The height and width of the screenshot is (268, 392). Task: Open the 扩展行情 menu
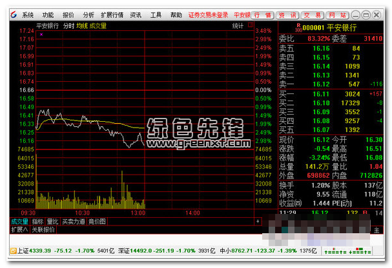coord(112,15)
